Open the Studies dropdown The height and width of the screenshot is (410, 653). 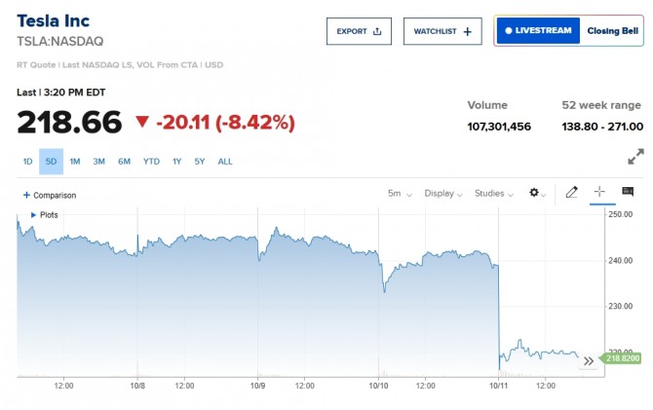coord(494,194)
